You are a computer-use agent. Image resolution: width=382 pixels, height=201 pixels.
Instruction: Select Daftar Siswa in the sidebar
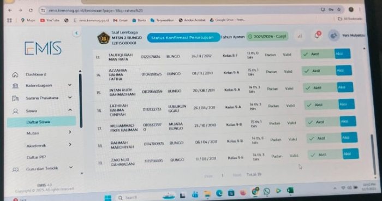(41, 122)
